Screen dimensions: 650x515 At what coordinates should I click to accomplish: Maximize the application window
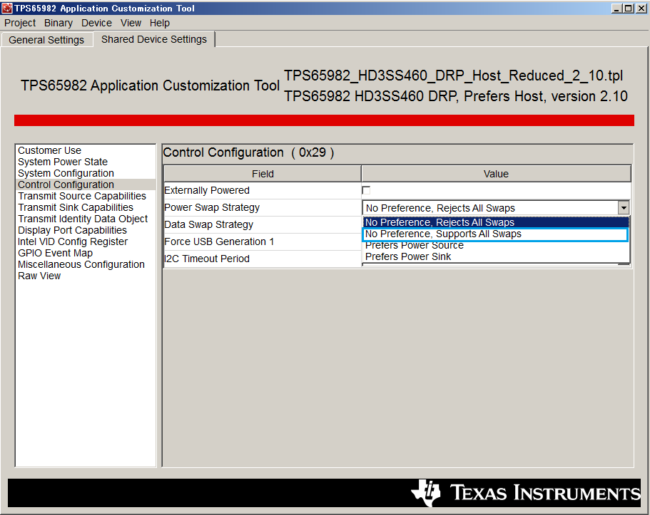[628, 9]
